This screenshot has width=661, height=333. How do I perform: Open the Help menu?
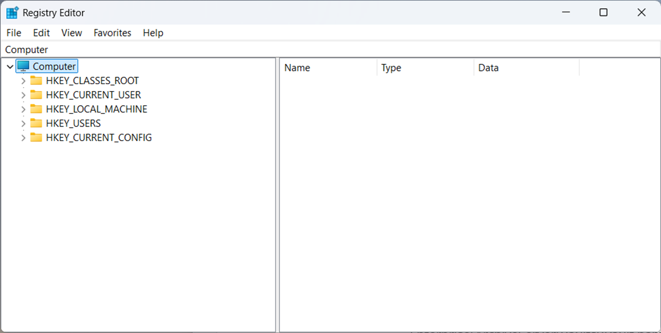click(x=153, y=33)
